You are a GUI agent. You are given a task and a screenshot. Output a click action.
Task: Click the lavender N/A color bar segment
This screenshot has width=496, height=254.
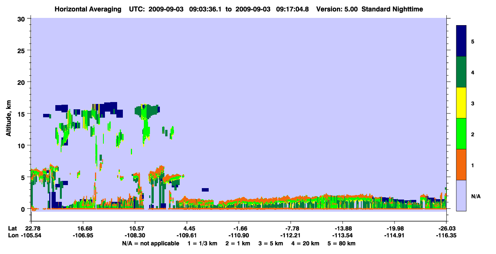click(461, 195)
